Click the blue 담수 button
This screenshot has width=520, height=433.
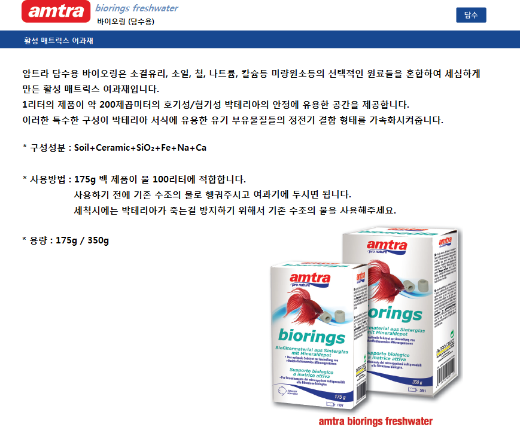pyautogui.click(x=471, y=15)
